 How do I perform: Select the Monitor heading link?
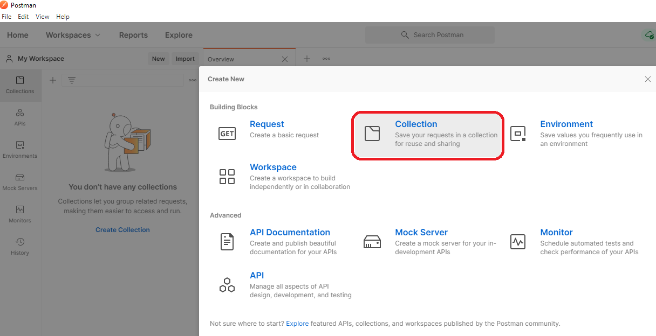(x=556, y=232)
